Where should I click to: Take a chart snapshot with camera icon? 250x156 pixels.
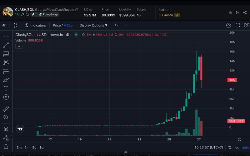[x=247, y=25]
